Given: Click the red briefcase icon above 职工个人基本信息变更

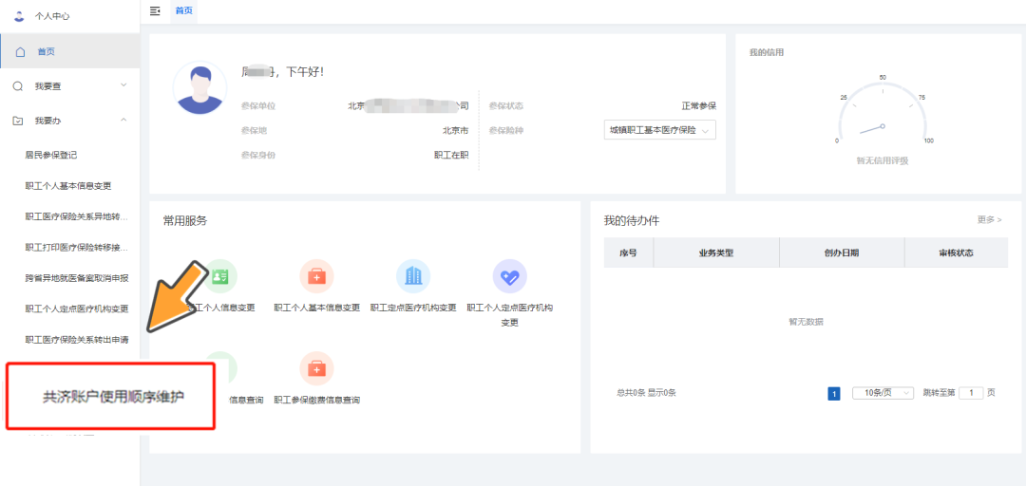Looking at the screenshot, I should click(x=316, y=276).
